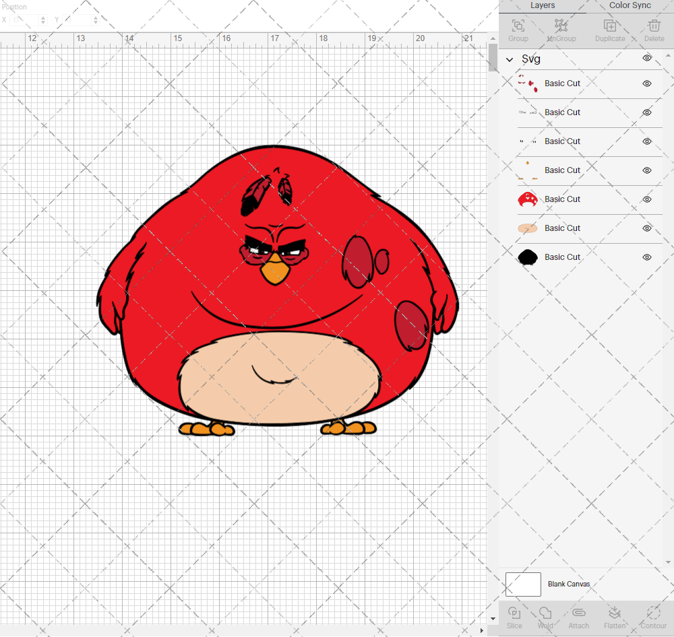Hide the beige belly Basic Cut layer
Screen dimensions: 674x637
647,228
